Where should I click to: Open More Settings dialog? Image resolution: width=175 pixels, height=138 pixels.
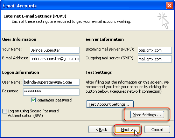click(147, 115)
